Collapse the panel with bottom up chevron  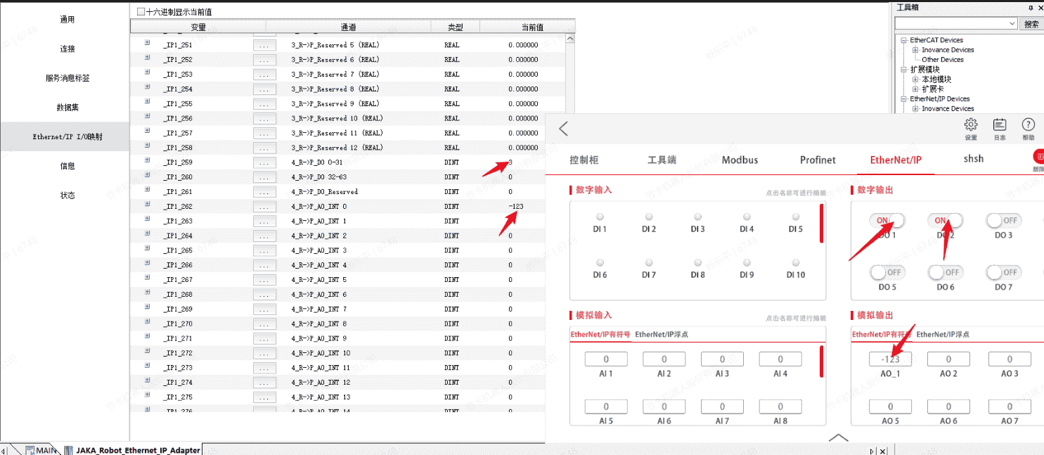coord(838,437)
